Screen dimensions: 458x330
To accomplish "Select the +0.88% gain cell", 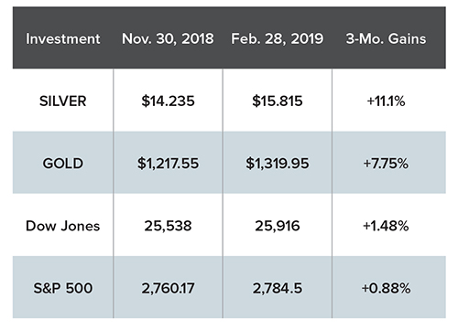I will [x=386, y=288].
